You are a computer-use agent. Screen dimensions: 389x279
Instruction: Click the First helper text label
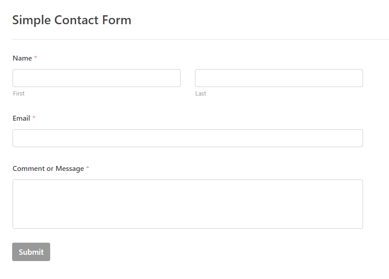pos(19,93)
